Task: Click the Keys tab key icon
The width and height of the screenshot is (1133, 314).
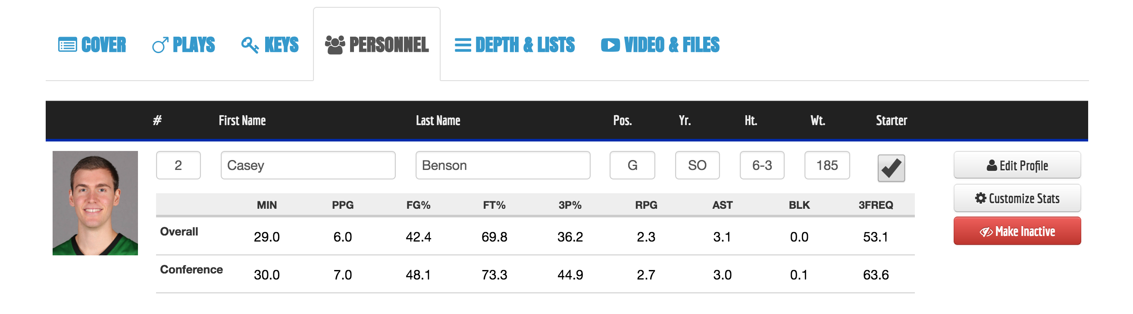Action: [x=250, y=45]
